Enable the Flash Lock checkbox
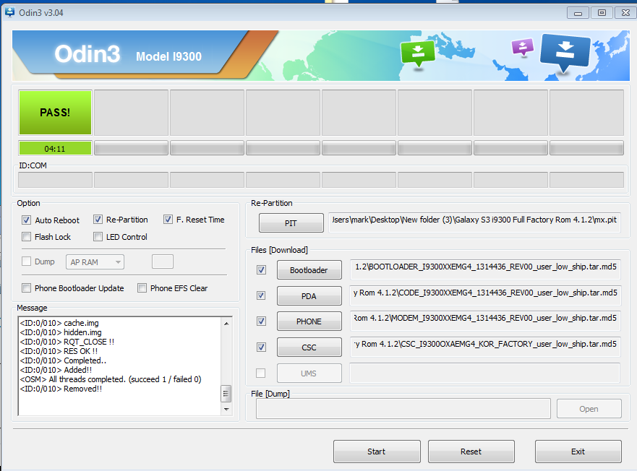637x471 pixels. pyautogui.click(x=27, y=237)
